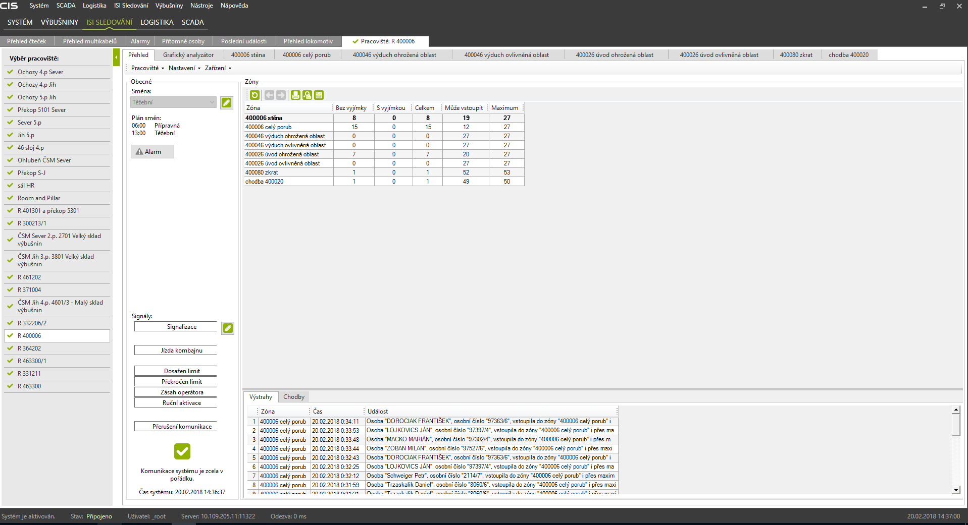Expand the Zařízení dropdown menu

click(218, 68)
